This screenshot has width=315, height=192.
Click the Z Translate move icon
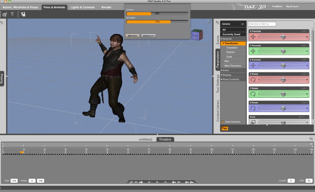[253, 65]
